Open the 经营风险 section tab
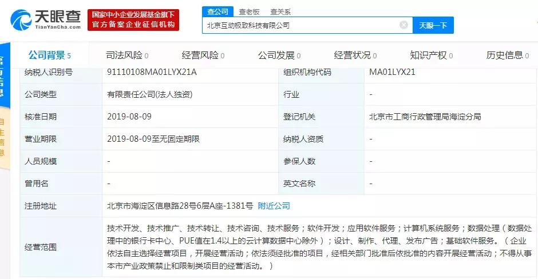Image resolution: width=538 pixels, height=279 pixels. click(x=203, y=55)
